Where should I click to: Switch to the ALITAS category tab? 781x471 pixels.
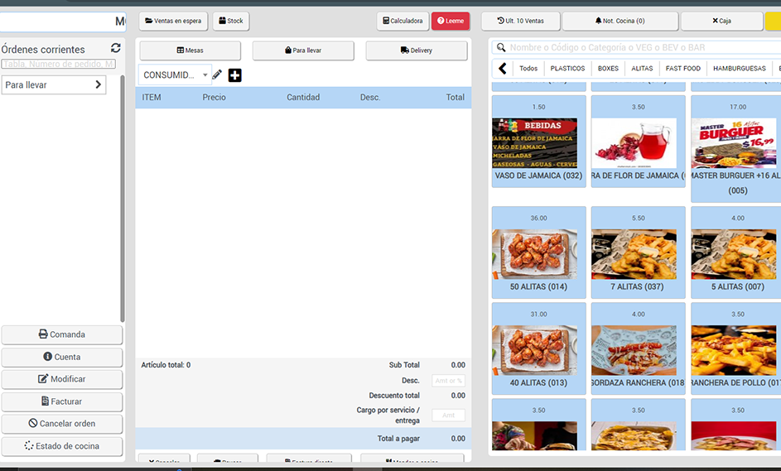642,69
